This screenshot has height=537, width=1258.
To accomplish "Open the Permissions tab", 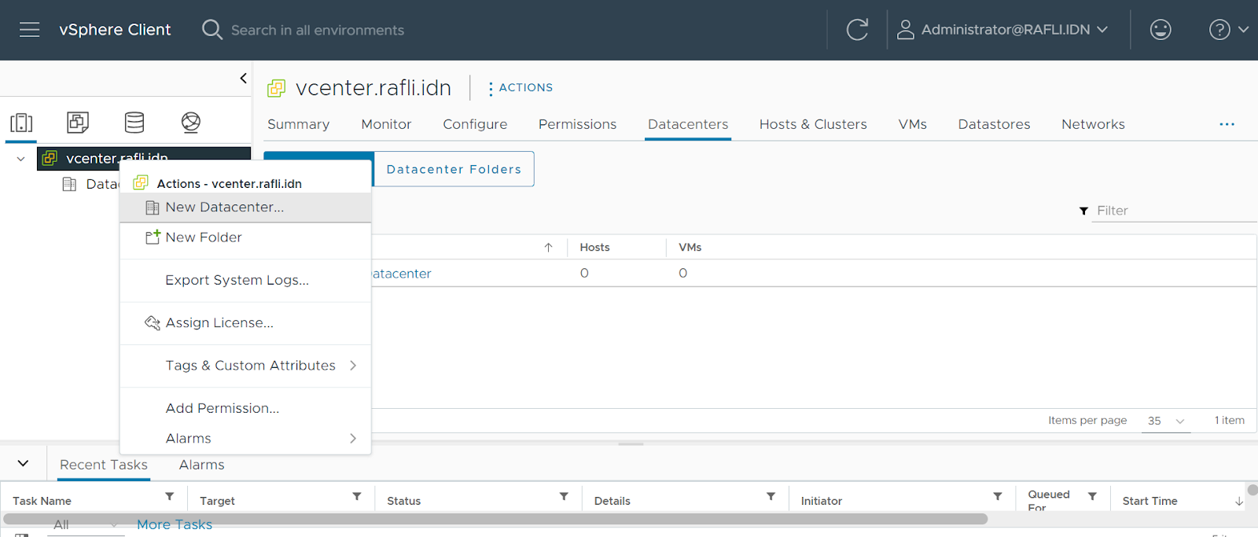I will pos(577,124).
